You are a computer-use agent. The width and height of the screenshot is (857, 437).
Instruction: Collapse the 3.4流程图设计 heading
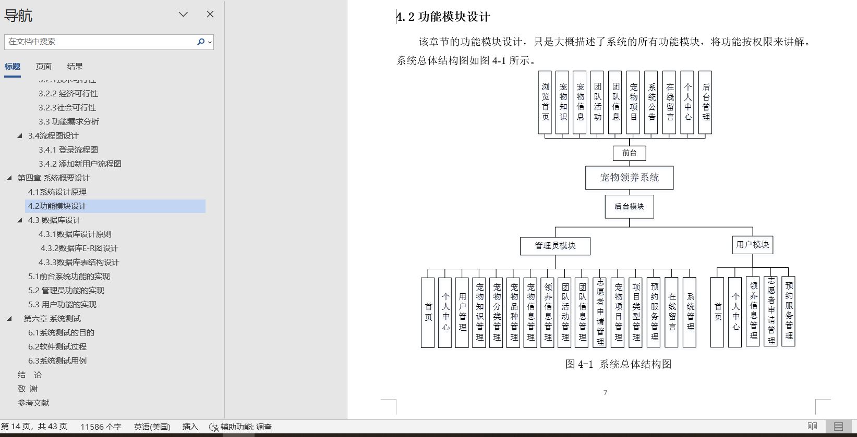pyautogui.click(x=20, y=135)
